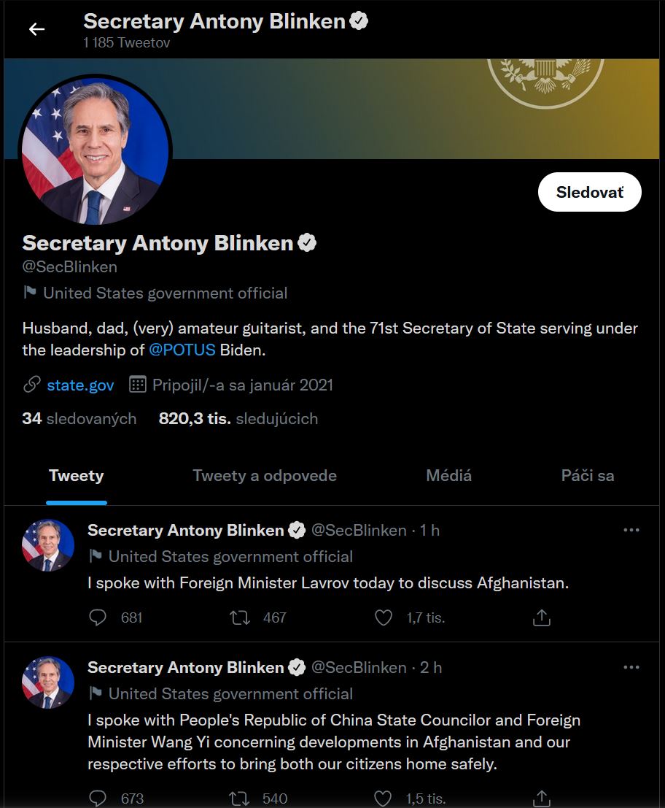This screenshot has height=808, width=665.
Task: Select the Páči sa tab
Action: click(x=587, y=476)
